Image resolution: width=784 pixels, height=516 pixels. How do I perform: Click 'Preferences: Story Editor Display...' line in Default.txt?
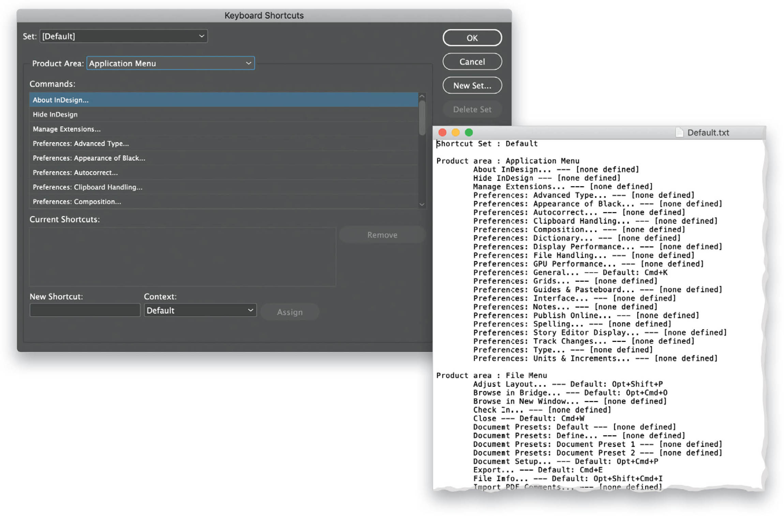600,332
